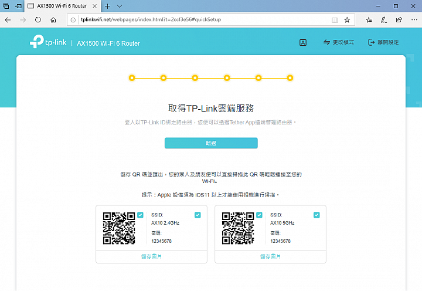Screen dimensions: 422x291
Task: Click the AX10 5GHz SSID text
Action: [283, 223]
